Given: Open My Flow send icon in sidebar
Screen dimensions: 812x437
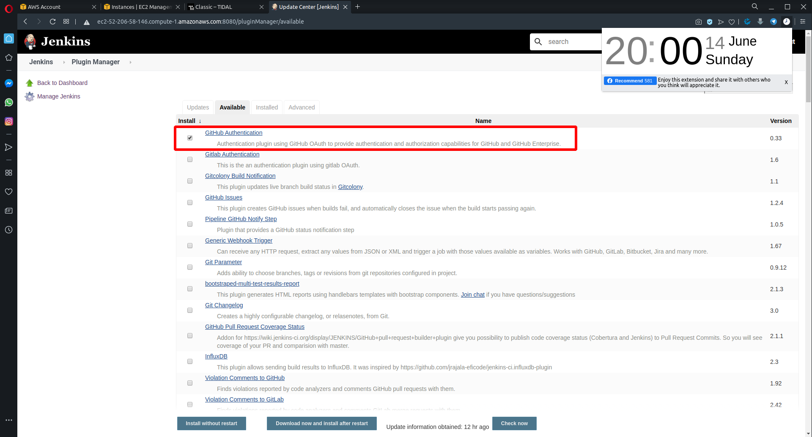Looking at the screenshot, I should [8, 147].
